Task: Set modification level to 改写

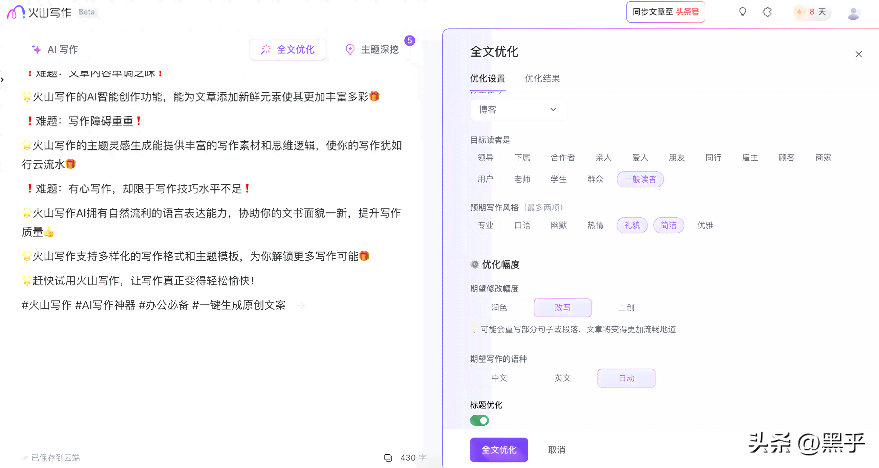Action: (562, 308)
